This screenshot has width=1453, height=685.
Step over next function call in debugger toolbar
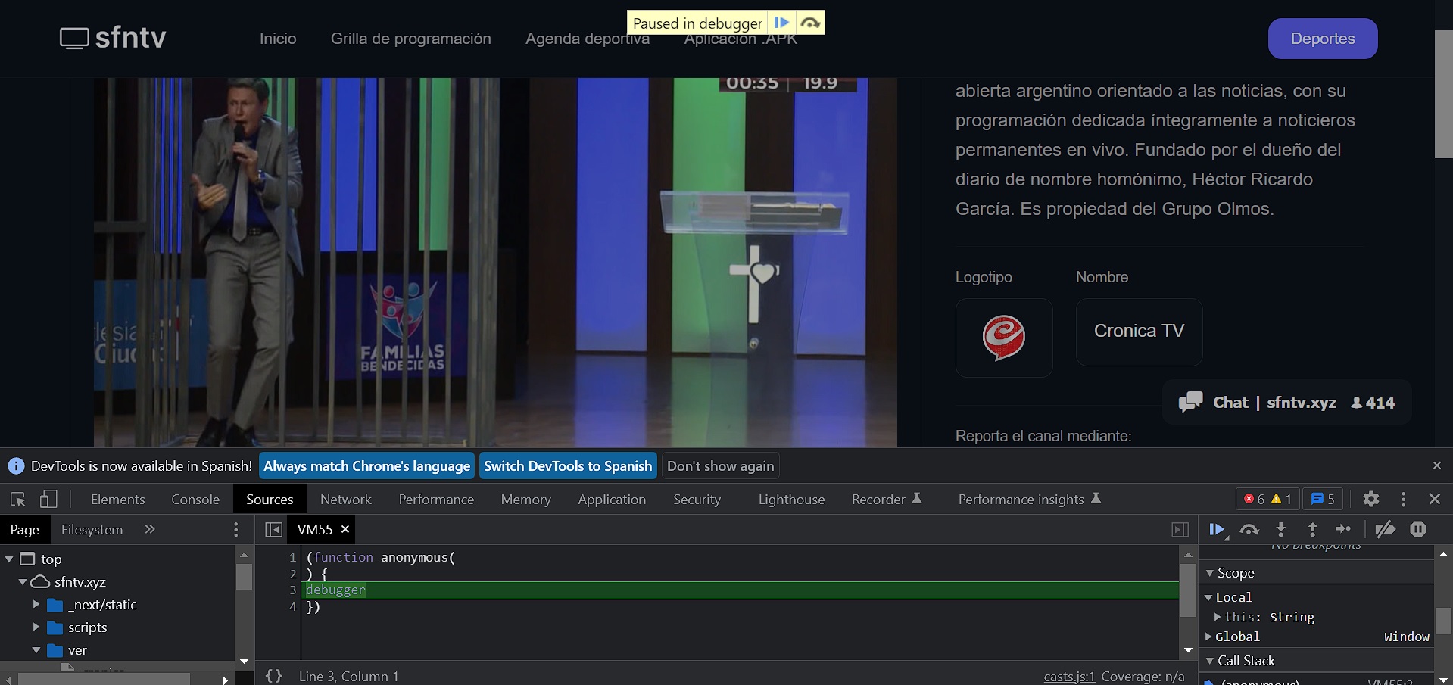pos(1249,530)
